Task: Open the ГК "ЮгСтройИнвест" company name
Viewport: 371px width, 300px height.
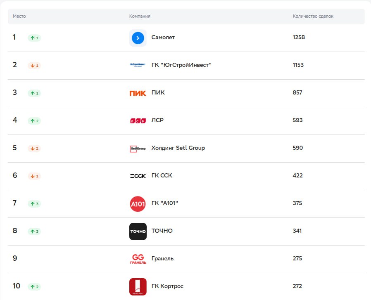Action: (x=181, y=65)
